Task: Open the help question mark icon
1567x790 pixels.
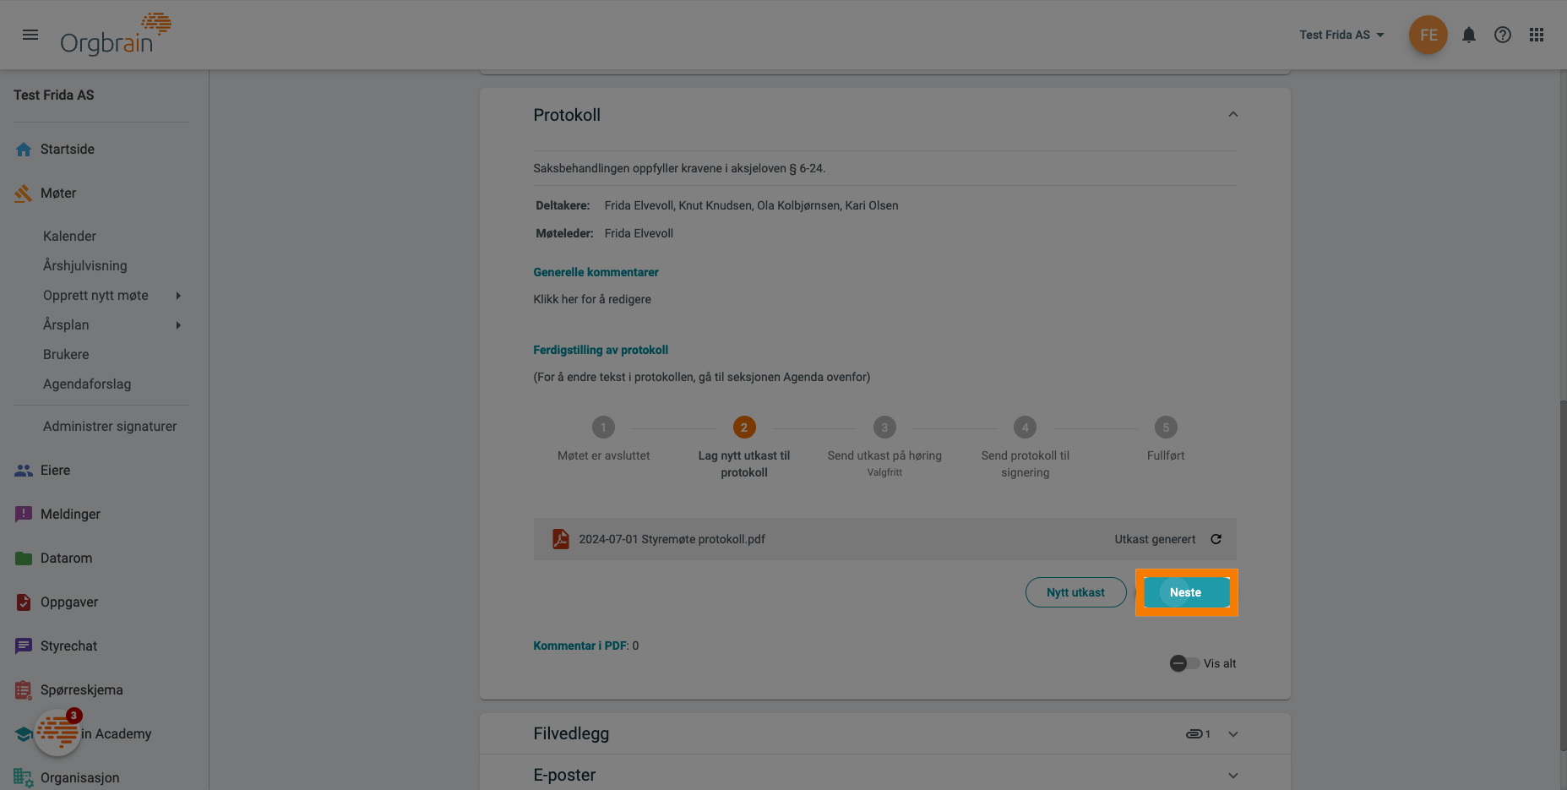Action: point(1503,35)
